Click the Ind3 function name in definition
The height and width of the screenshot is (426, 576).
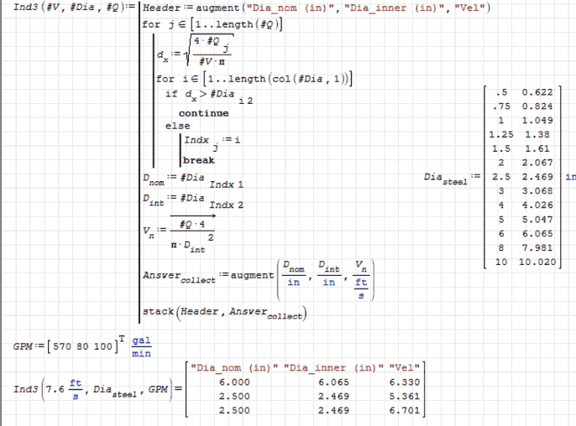[x=17, y=8]
